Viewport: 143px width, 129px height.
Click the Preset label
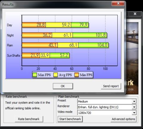(x=62, y=100)
